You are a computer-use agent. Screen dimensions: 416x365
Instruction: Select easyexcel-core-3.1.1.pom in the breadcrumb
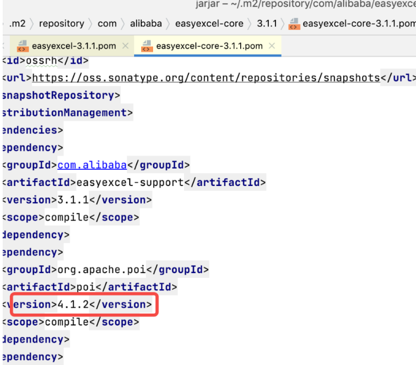point(359,24)
